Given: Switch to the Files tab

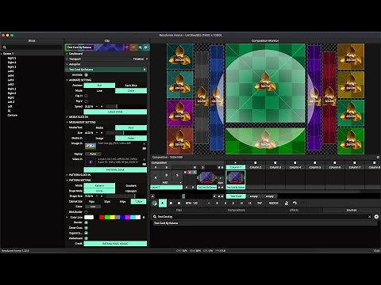Looking at the screenshot, I should [179, 210].
